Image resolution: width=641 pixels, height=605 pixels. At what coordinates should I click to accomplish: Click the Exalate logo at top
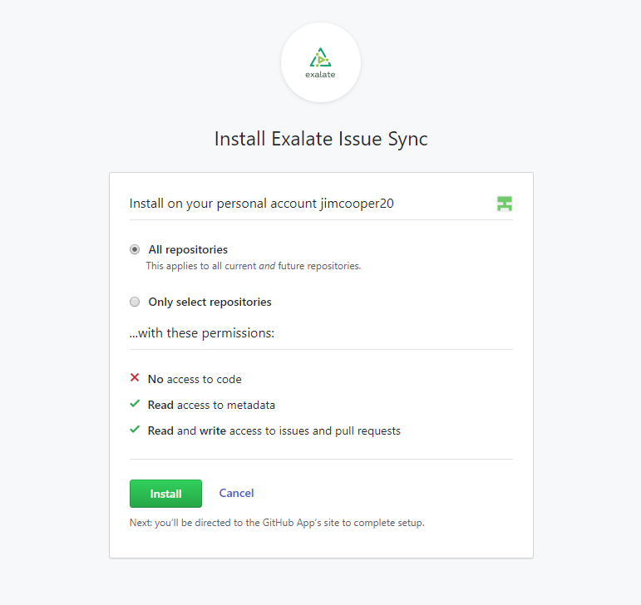321,62
